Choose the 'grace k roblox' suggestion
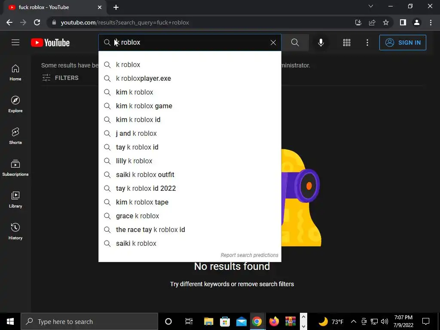The height and width of the screenshot is (330, 440). [189, 216]
